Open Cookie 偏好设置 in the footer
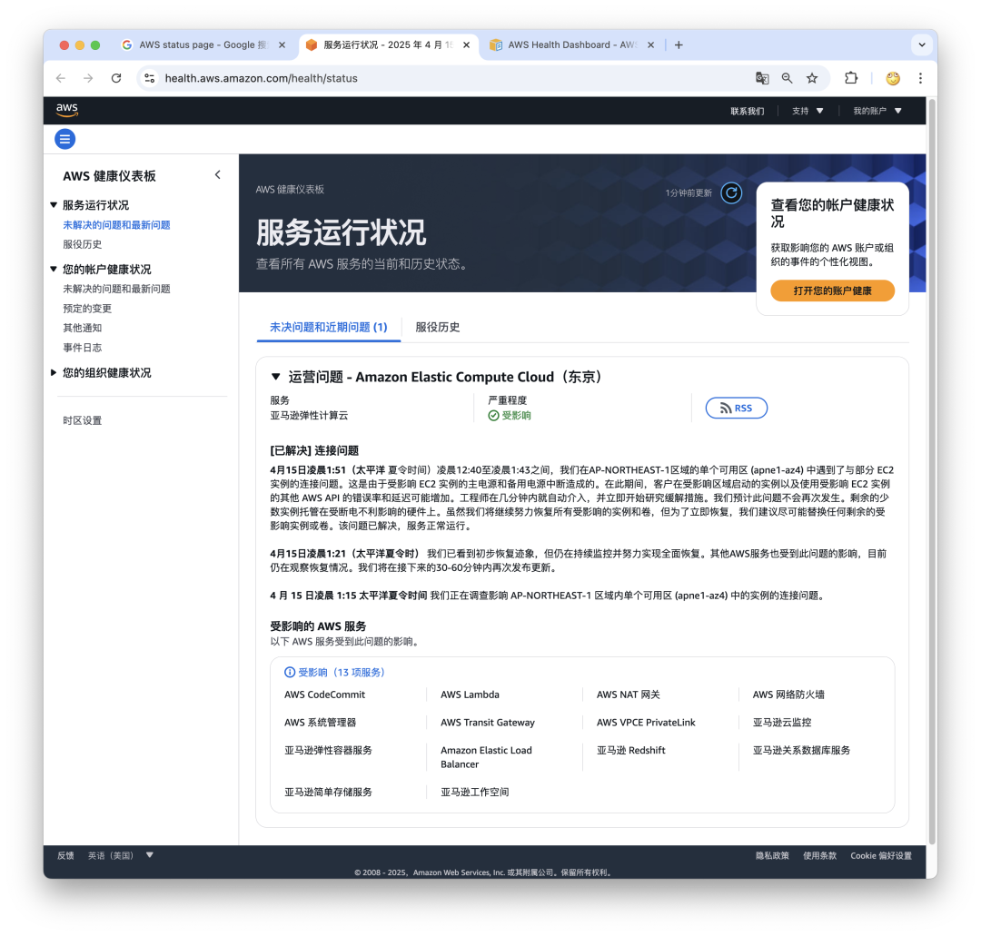This screenshot has height=936, width=981. [x=881, y=855]
